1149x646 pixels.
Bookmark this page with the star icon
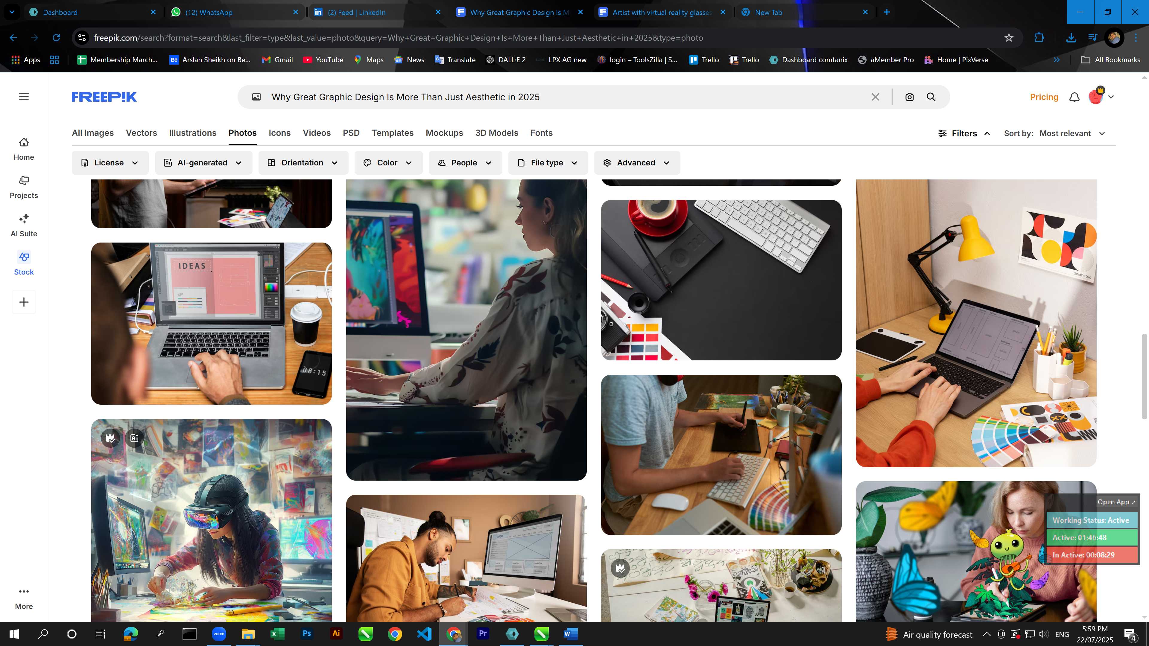(x=1009, y=38)
